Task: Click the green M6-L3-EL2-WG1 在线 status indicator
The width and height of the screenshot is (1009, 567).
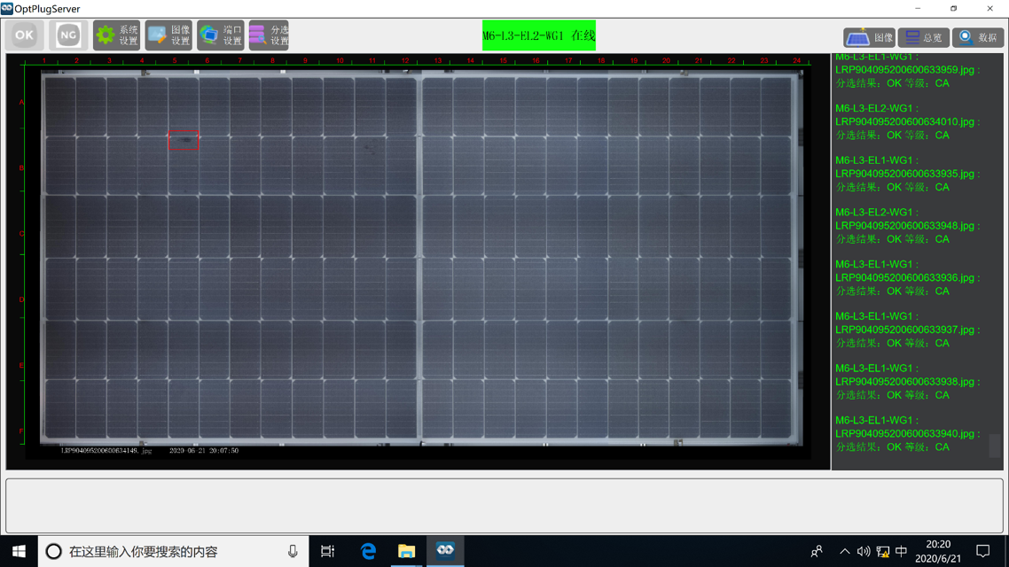Action: [x=538, y=36]
